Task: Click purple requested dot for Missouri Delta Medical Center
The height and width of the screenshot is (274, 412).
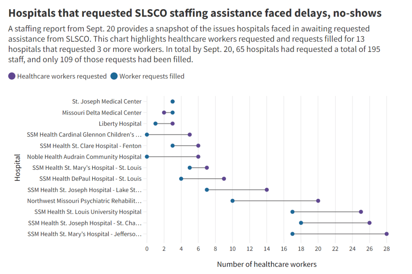Action: 164,113
